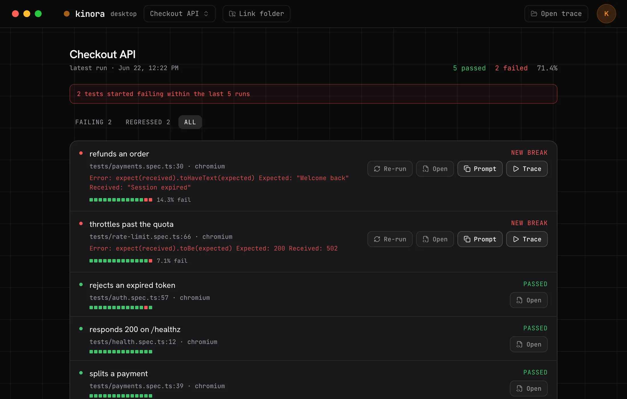Select the ALL tab

[190, 122]
